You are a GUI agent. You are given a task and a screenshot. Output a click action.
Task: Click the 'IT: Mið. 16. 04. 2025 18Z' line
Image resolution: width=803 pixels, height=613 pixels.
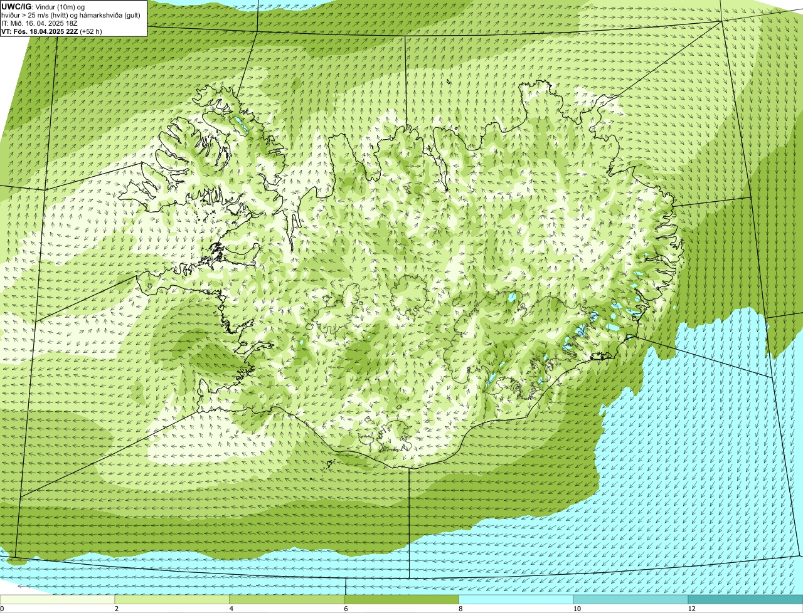coord(40,23)
